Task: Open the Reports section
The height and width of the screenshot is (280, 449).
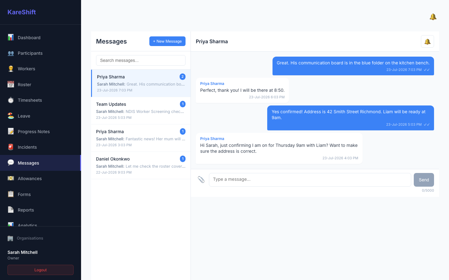Action: (x=41, y=210)
